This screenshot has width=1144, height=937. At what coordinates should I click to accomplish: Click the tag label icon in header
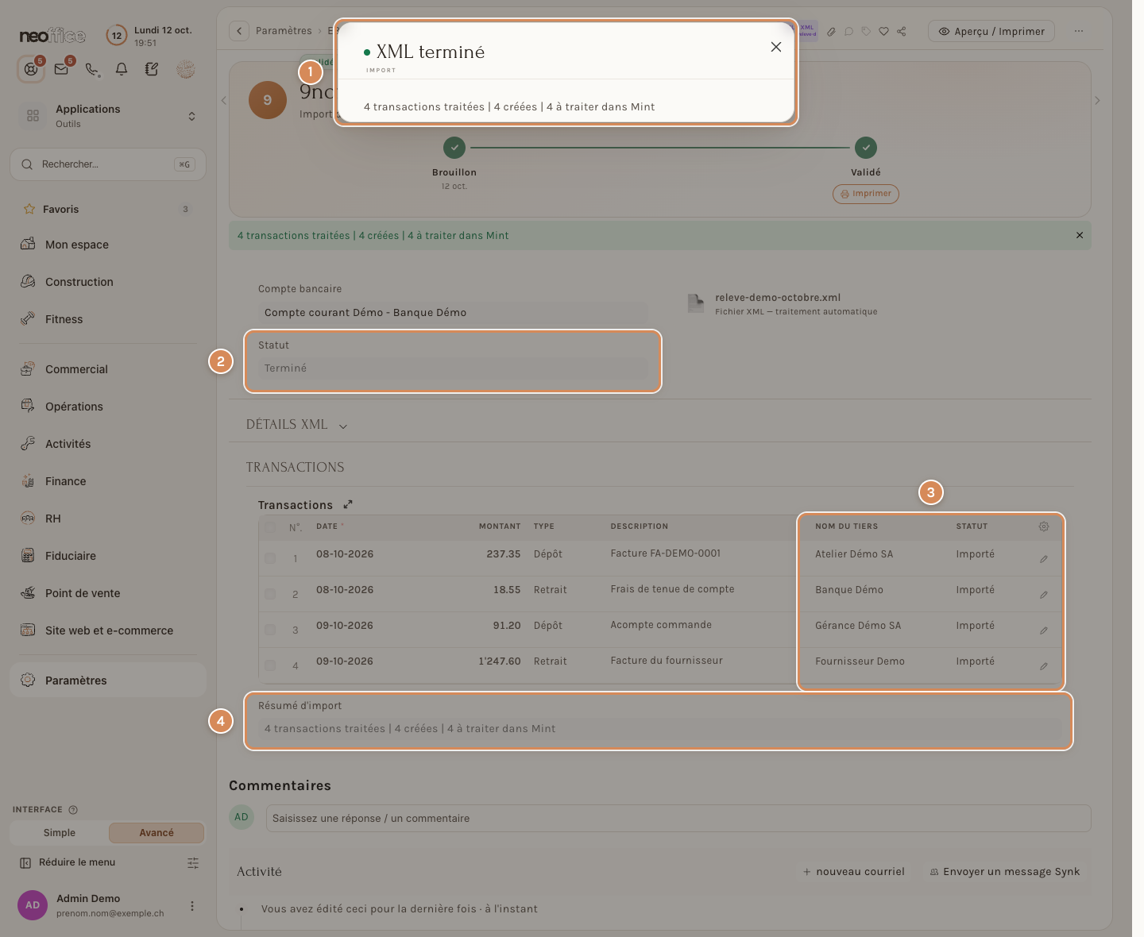click(x=866, y=32)
